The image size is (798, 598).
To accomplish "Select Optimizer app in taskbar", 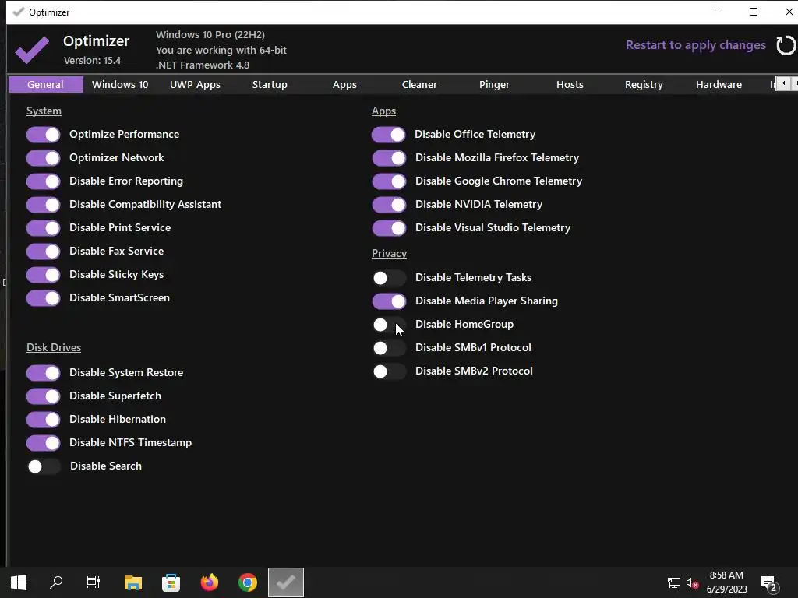I will [286, 582].
